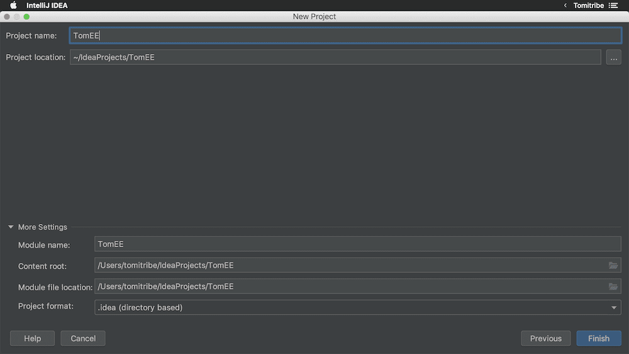Viewport: 629px width, 354px height.
Task: Select the Module name text field
Action: [357, 244]
